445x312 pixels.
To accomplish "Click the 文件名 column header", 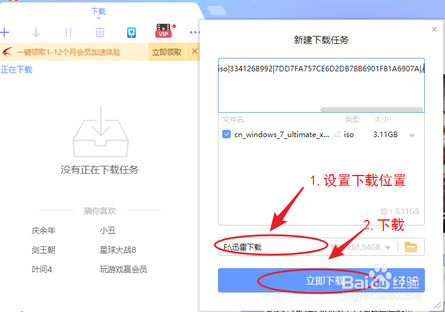I will pos(233,119).
